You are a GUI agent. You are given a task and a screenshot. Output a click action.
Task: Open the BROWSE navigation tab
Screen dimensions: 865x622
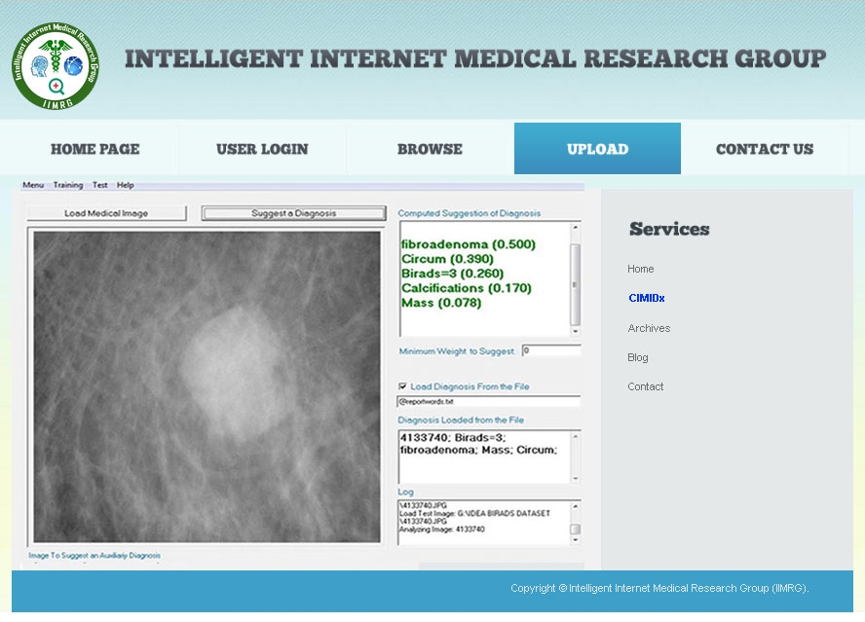click(x=430, y=149)
